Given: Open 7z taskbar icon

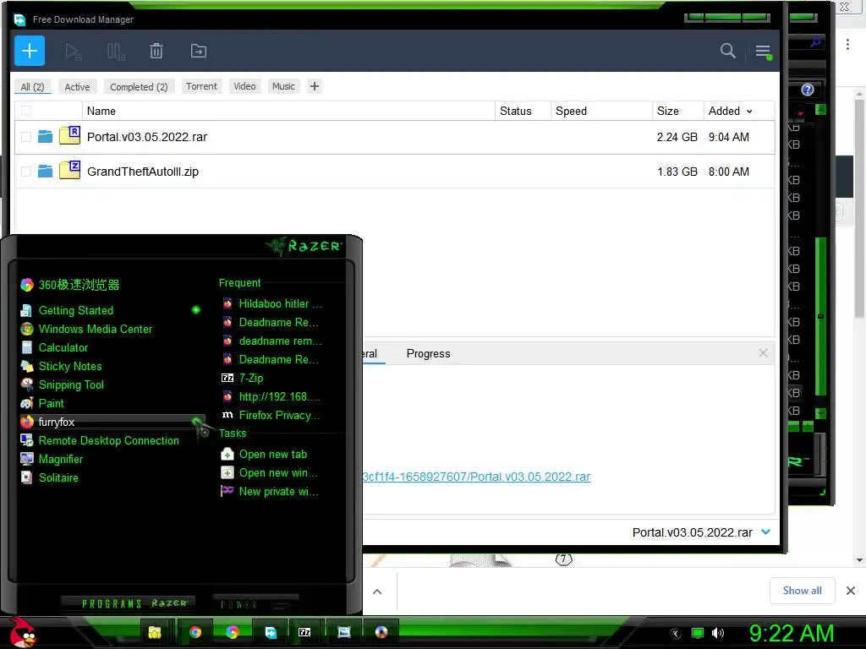Looking at the screenshot, I should click(304, 632).
